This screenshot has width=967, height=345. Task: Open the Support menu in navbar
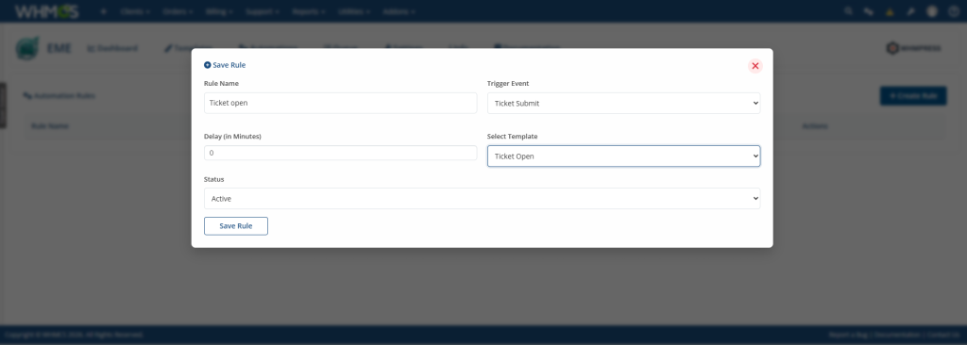(x=263, y=11)
